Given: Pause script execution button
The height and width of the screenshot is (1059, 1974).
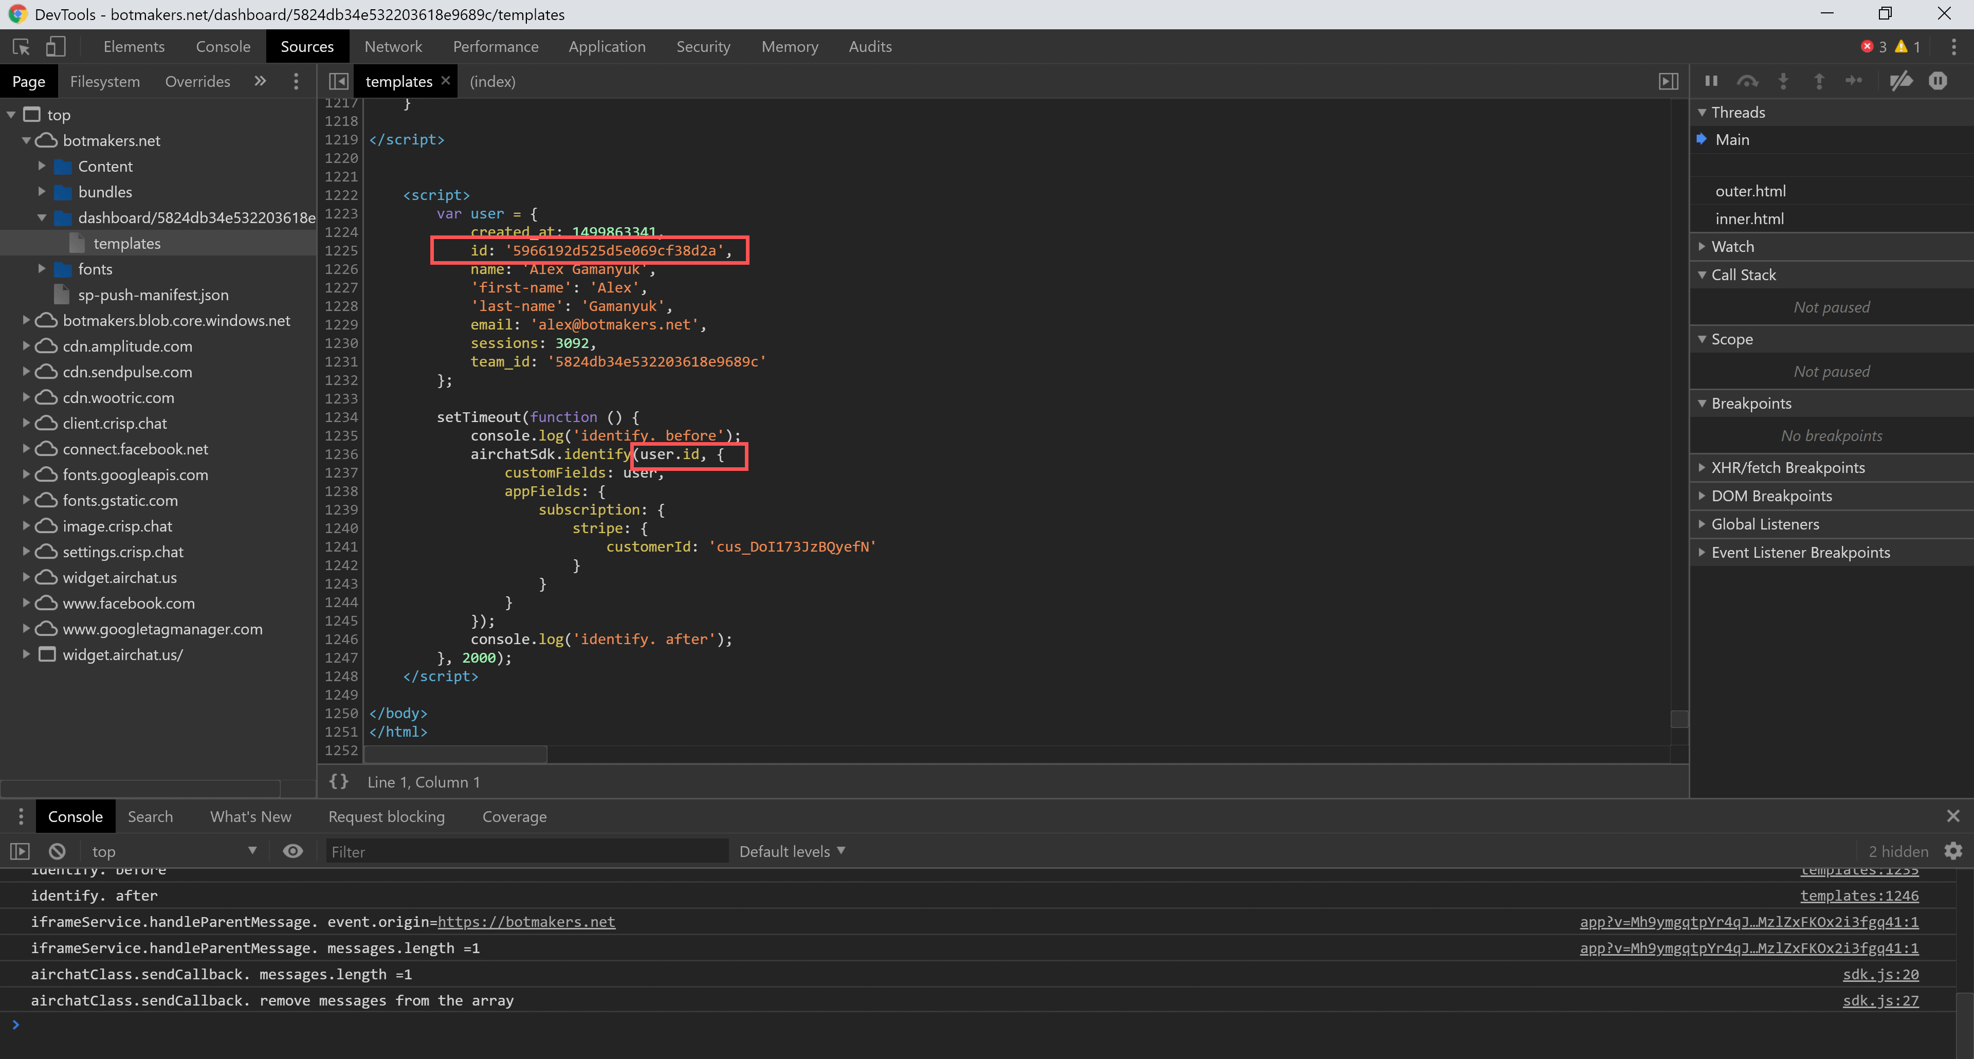Looking at the screenshot, I should pos(1711,81).
